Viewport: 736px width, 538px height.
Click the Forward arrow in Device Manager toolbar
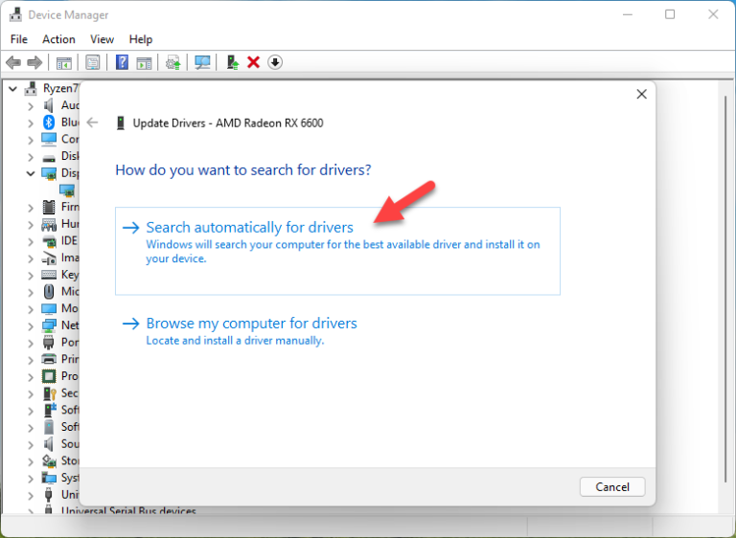pyautogui.click(x=34, y=62)
